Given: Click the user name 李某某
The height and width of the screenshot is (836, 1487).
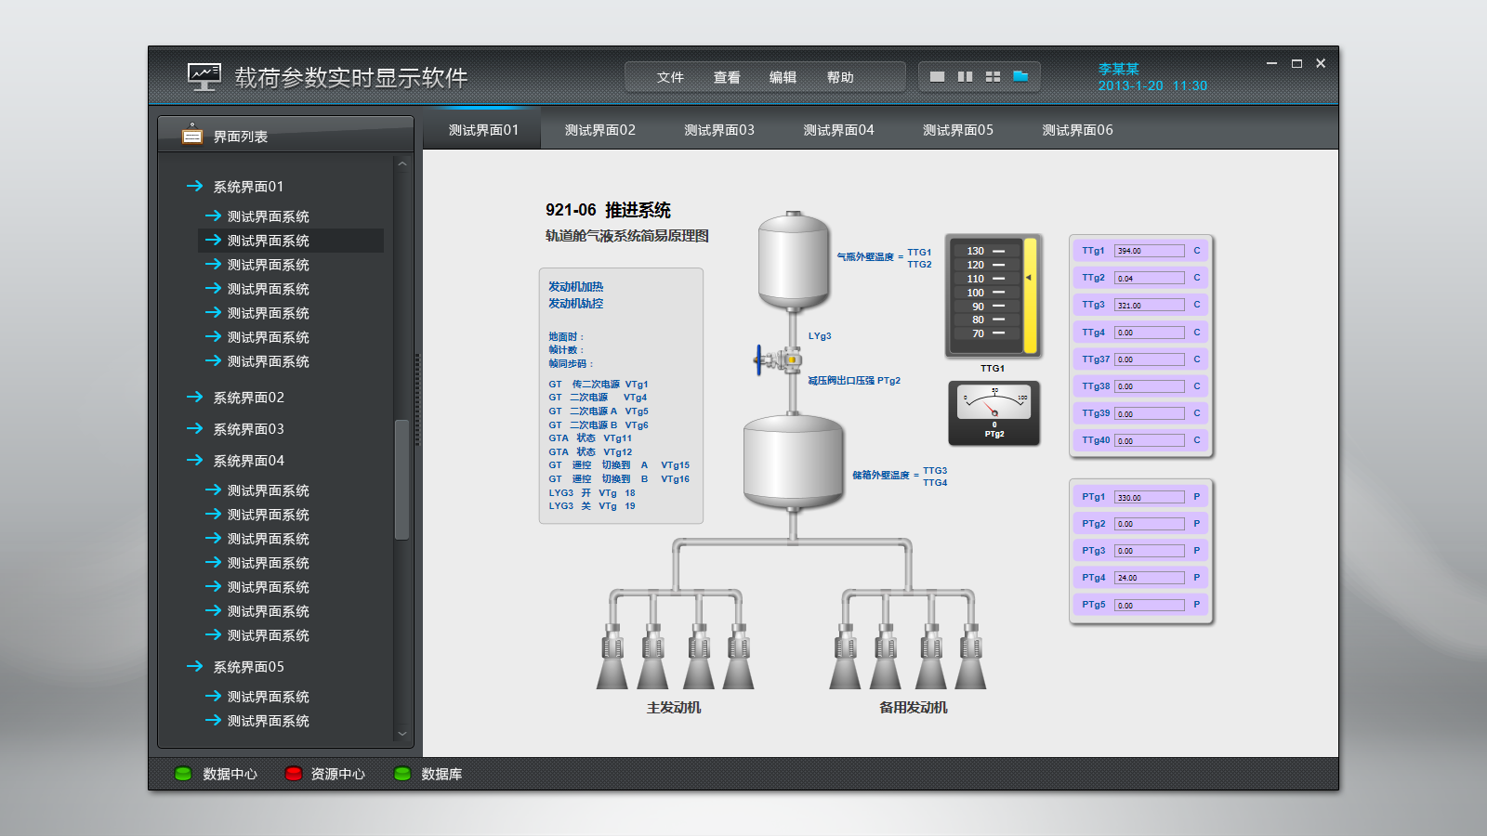Looking at the screenshot, I should click(x=1118, y=69).
